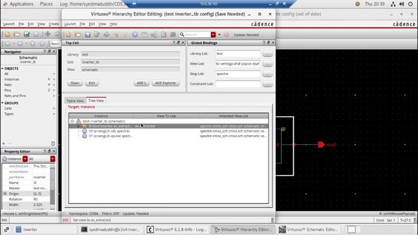Click Open folder icon in Schematic Editor toolbar
Image resolution: width=418 pixels, height=235 pixels.
pyautogui.click(x=17, y=34)
